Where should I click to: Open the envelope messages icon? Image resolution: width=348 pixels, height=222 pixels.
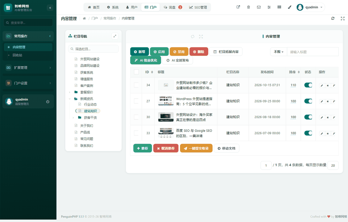click(x=259, y=7)
